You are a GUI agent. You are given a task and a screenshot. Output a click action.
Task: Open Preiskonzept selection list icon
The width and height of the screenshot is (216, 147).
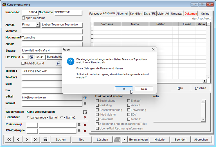[x=79, y=125]
